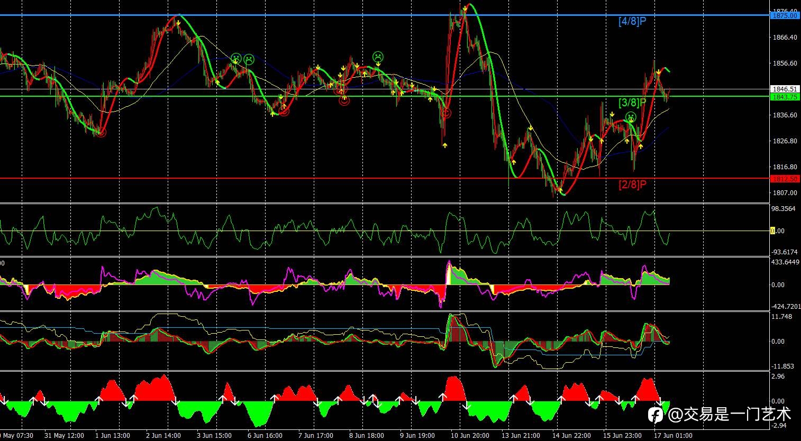Viewport: 801px width, 441px height.
Task: Click the green 1843.75 price tag
Action: tap(785, 97)
